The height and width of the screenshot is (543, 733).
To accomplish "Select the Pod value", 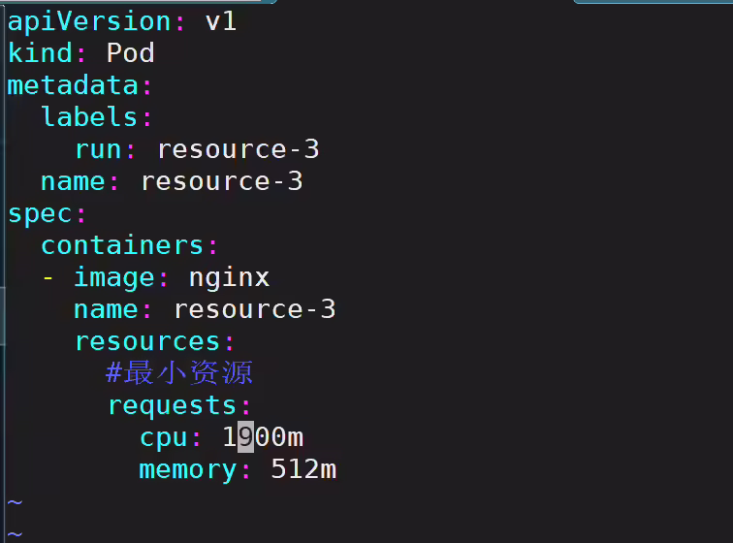I will pyautogui.click(x=131, y=52).
